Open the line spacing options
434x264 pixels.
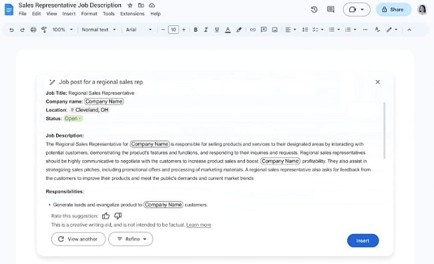click(x=305, y=29)
